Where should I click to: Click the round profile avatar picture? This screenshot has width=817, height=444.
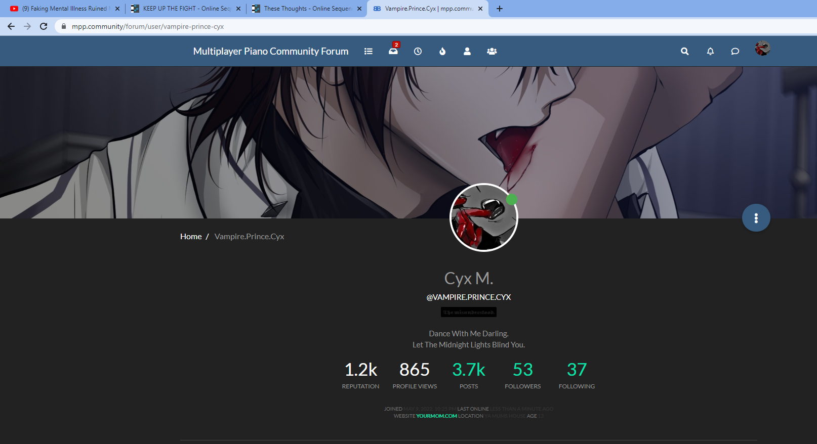(x=484, y=217)
